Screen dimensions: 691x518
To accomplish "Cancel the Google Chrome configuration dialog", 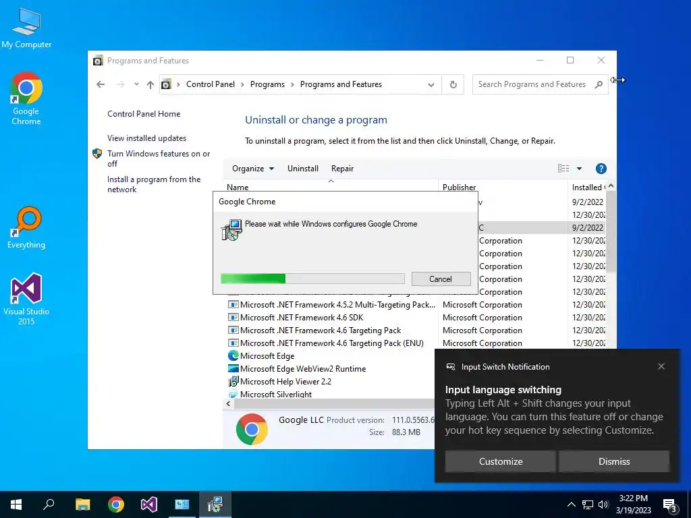I will click(441, 279).
